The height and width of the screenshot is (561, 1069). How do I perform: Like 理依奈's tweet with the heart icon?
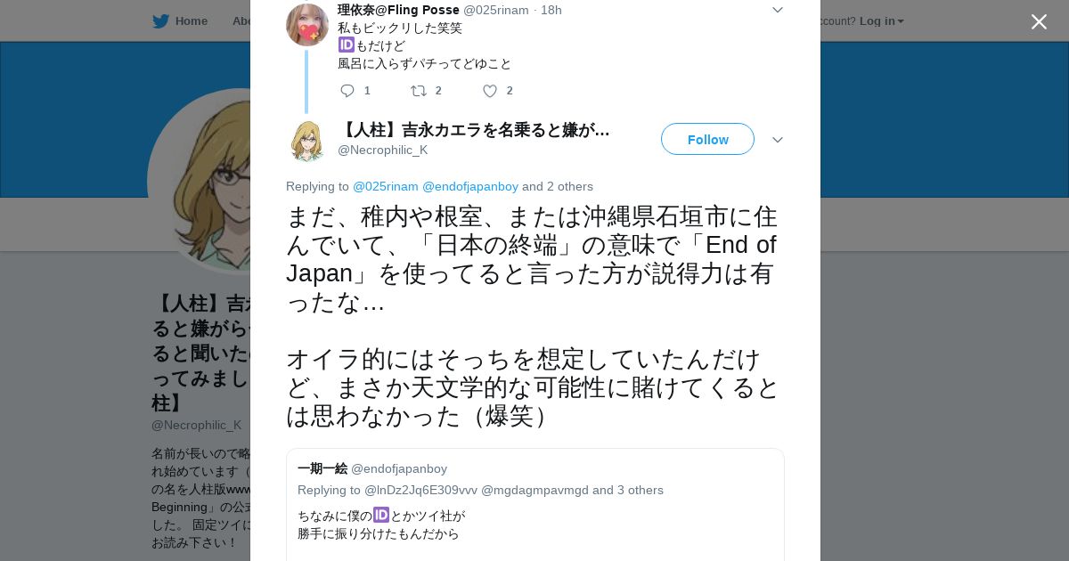point(489,91)
